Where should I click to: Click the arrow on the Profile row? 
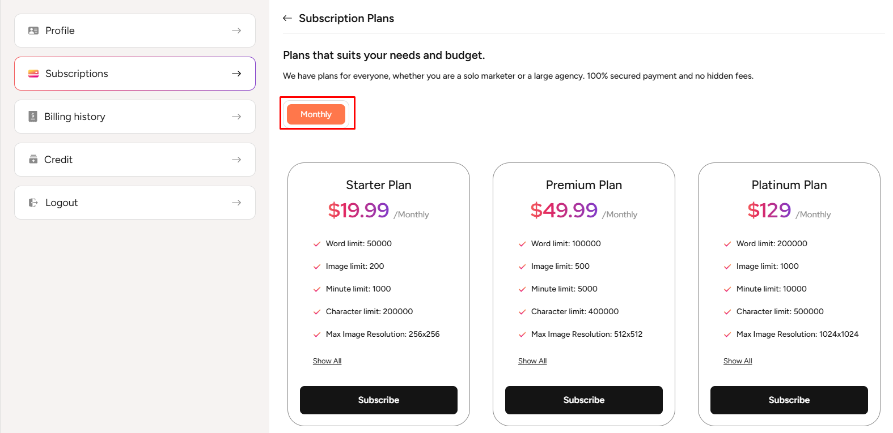point(236,31)
